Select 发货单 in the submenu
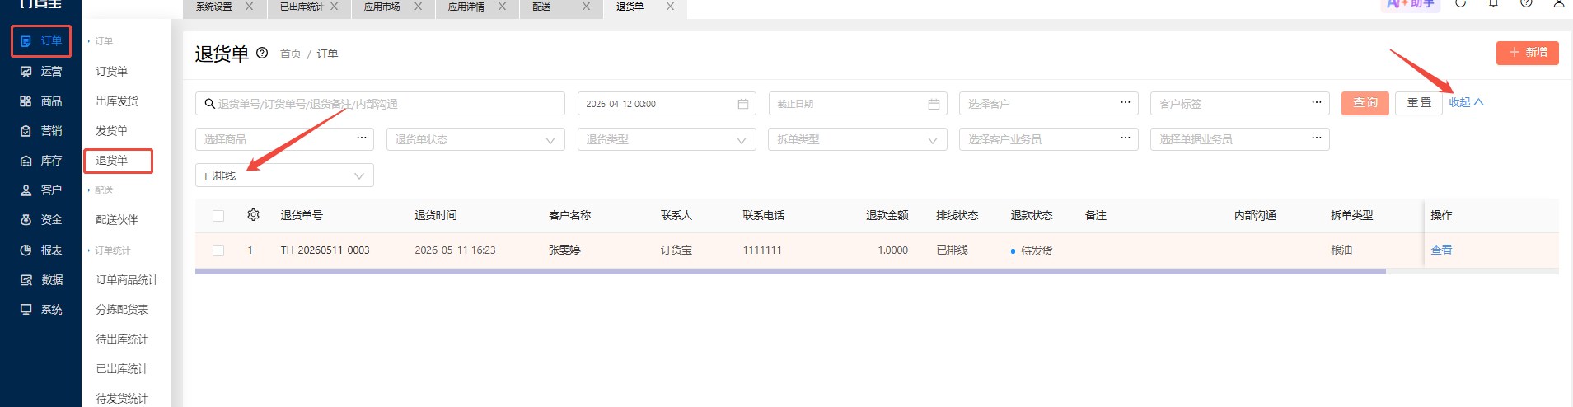Viewport: 1573px width, 407px height. point(112,131)
